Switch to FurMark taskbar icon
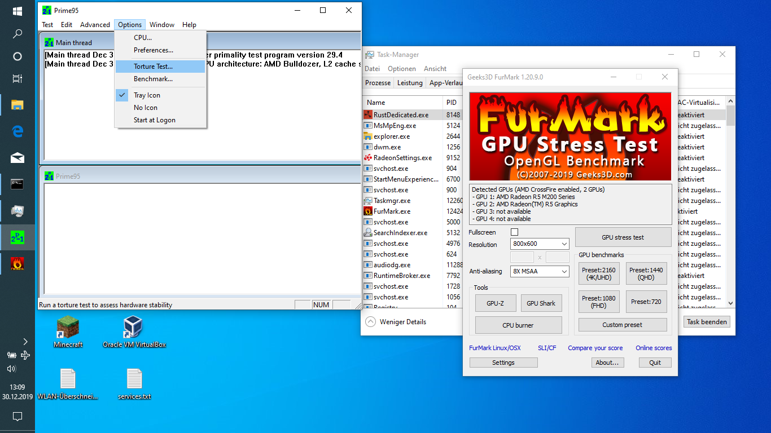Screen dimensions: 771x433 (x=17, y=263)
